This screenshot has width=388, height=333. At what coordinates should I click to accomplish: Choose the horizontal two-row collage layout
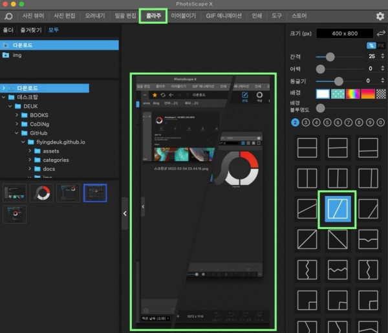[305, 147]
